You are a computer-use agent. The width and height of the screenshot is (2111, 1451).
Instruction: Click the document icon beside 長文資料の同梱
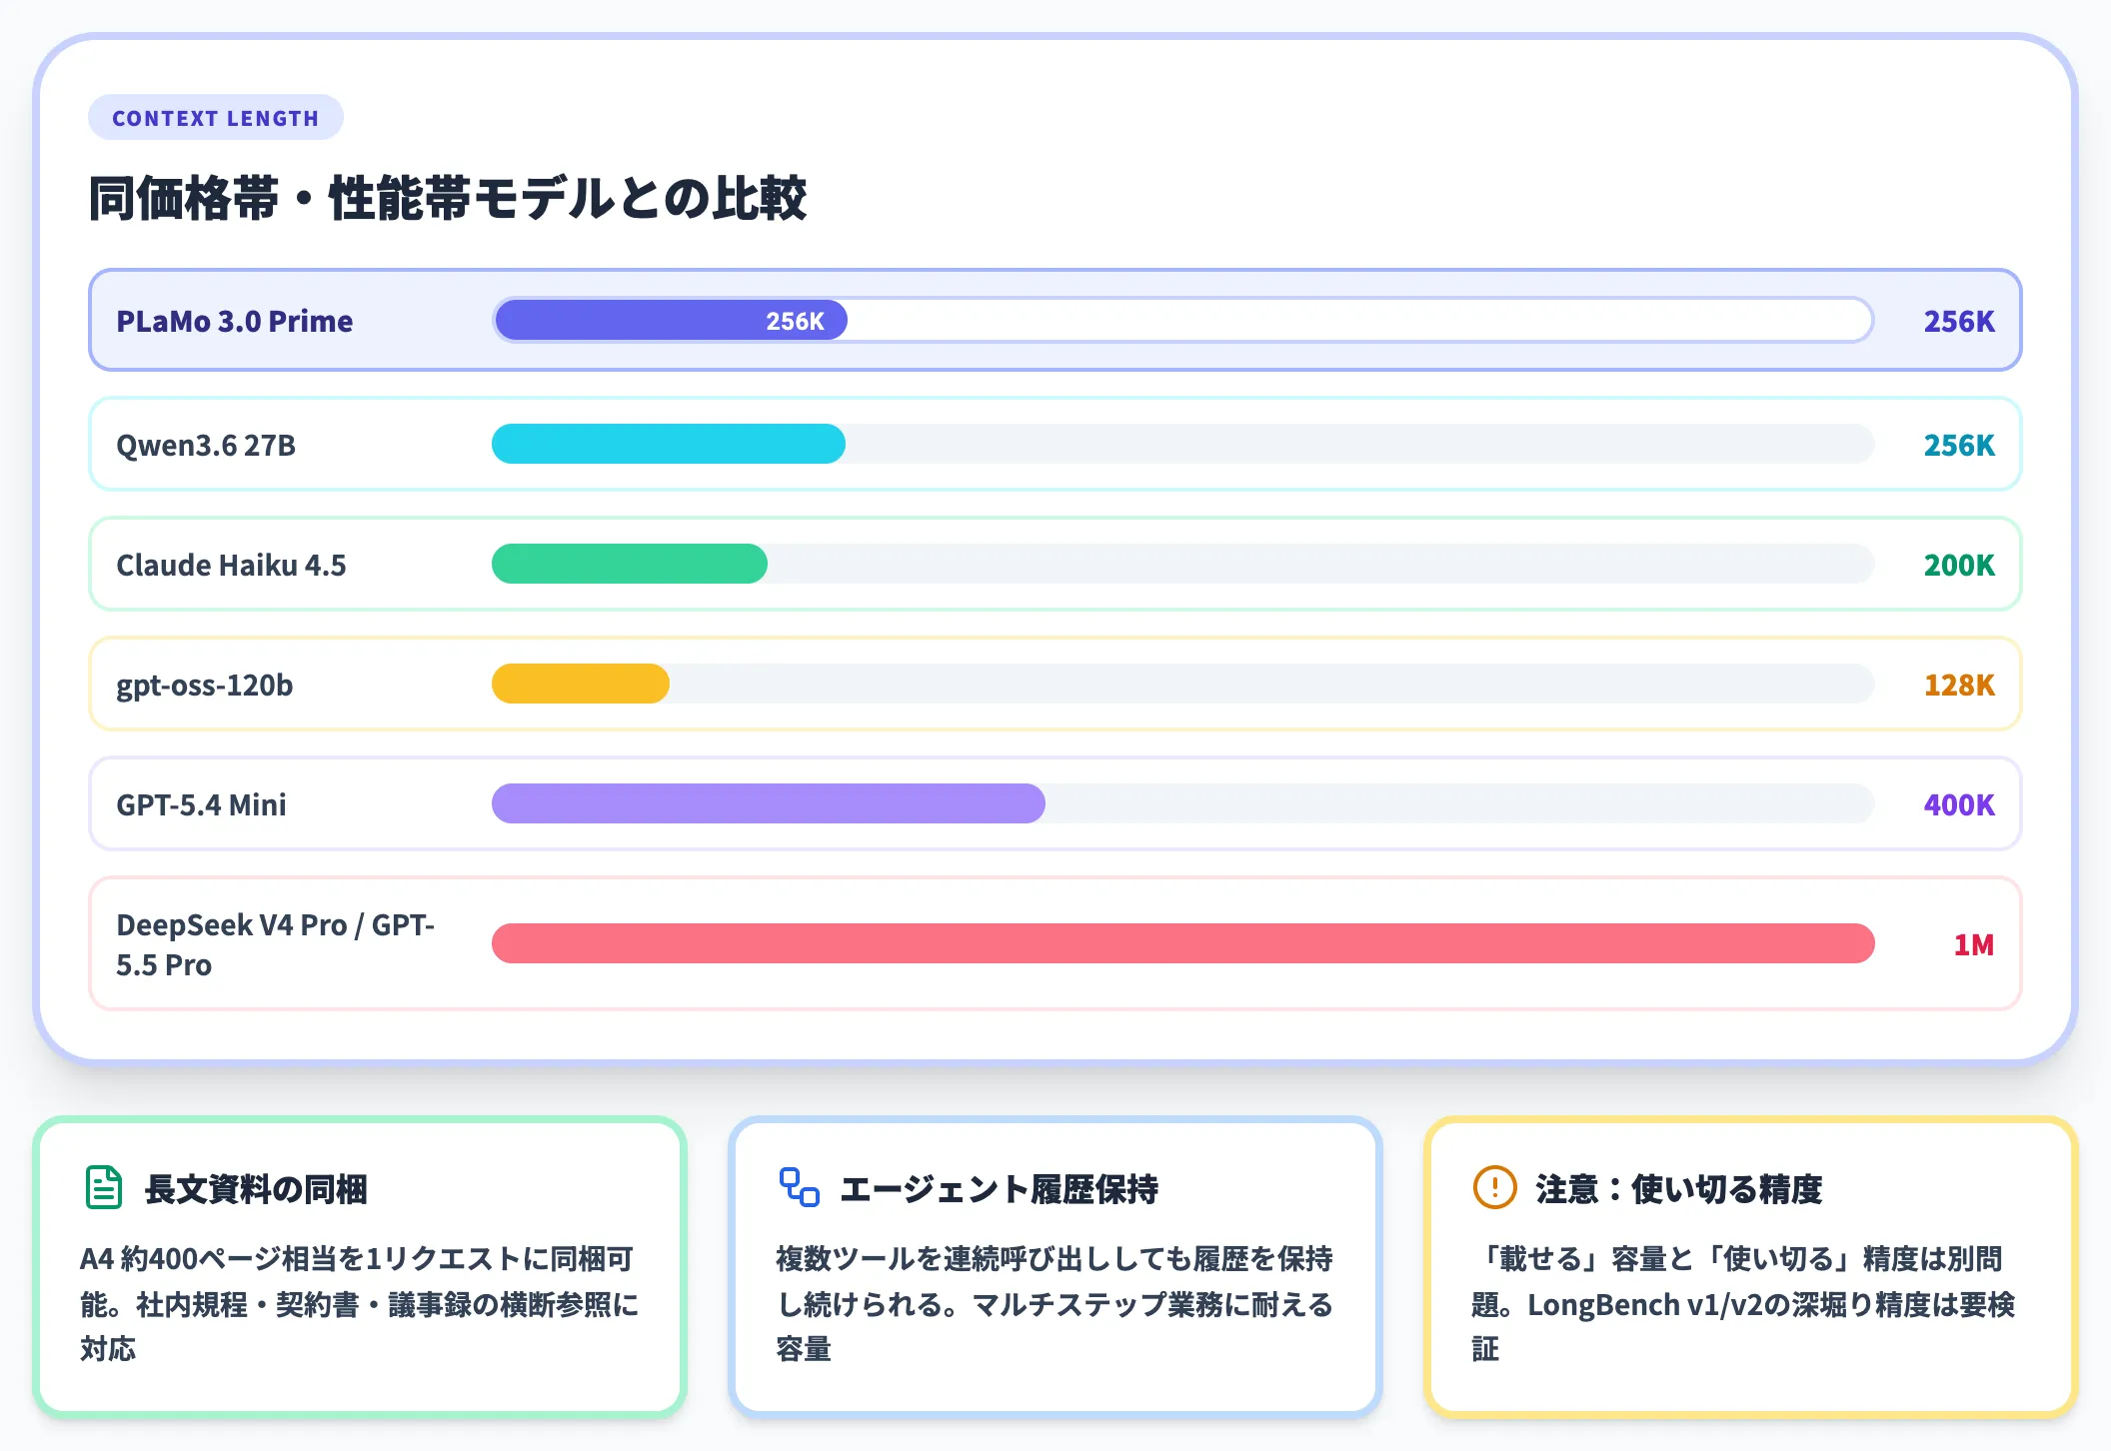(104, 1187)
